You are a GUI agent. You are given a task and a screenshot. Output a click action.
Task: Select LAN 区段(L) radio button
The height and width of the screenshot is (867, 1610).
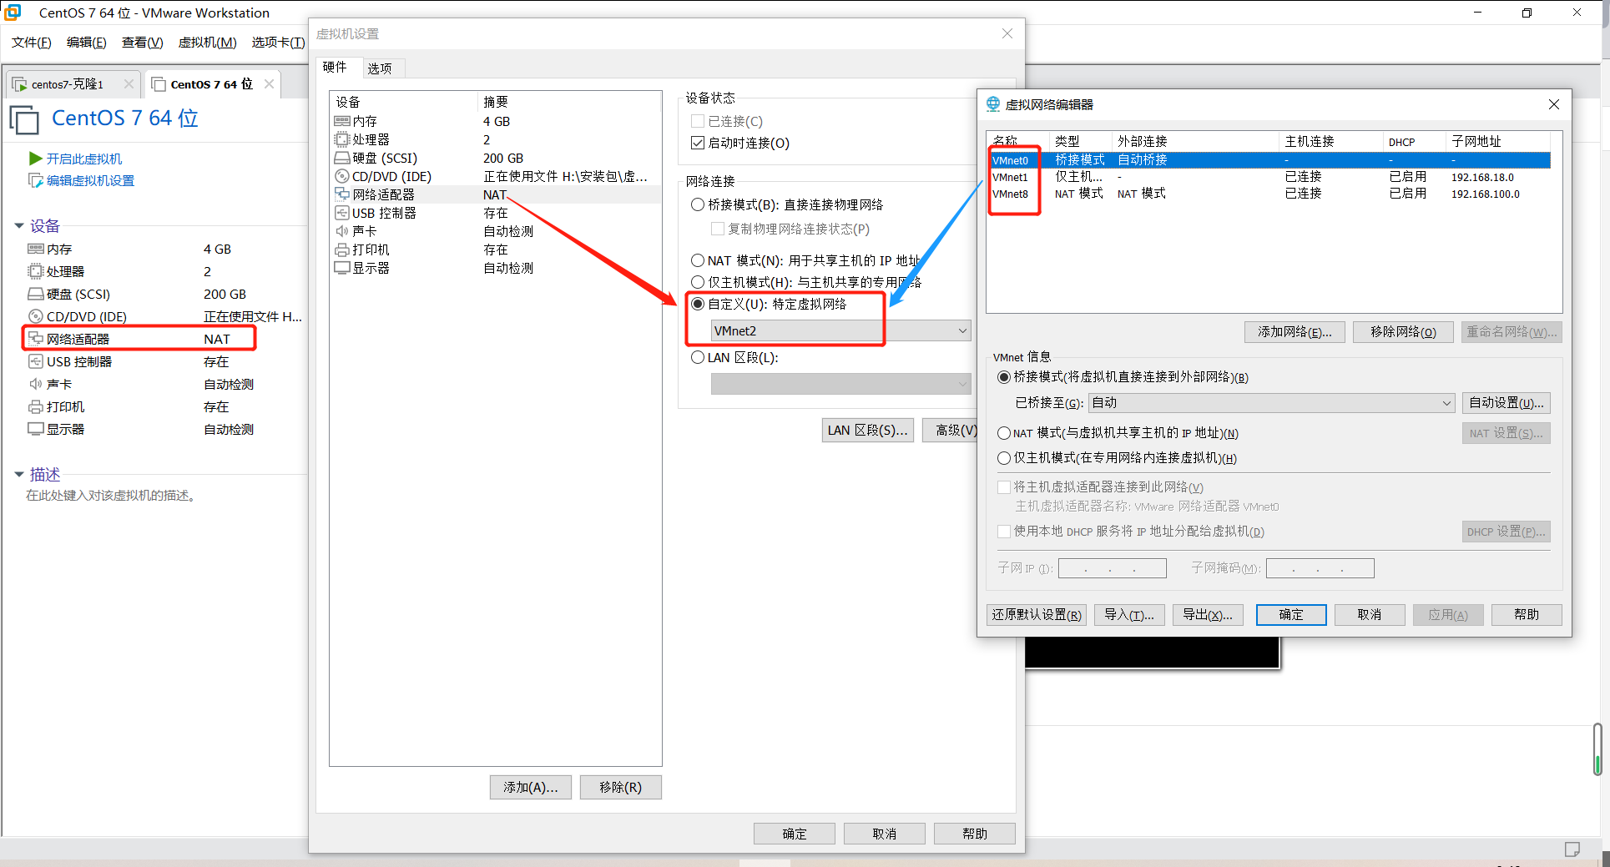coord(698,357)
